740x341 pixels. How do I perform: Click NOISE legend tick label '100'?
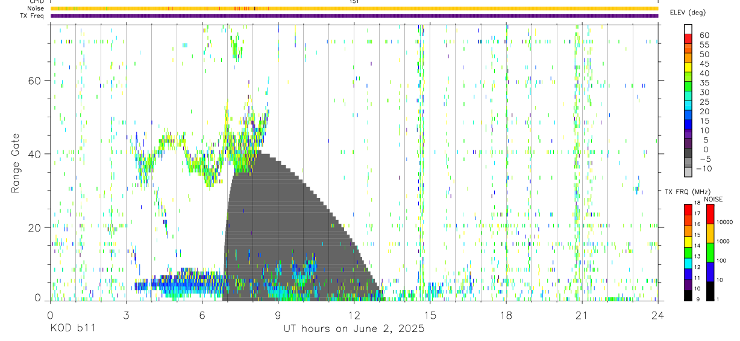722,260
